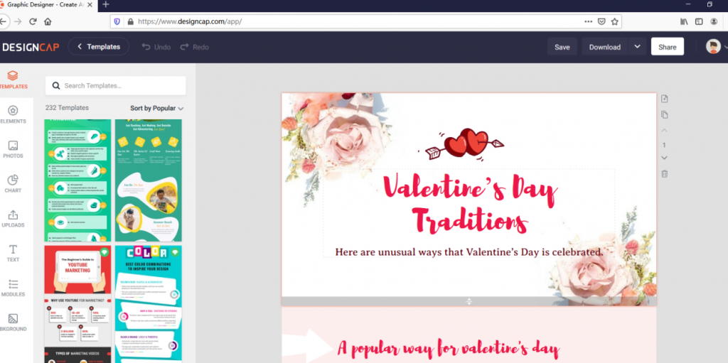Open the user avatar account menu
This screenshot has height=363, width=728.
[712, 47]
